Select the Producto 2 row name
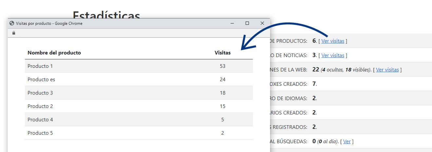 pos(40,106)
